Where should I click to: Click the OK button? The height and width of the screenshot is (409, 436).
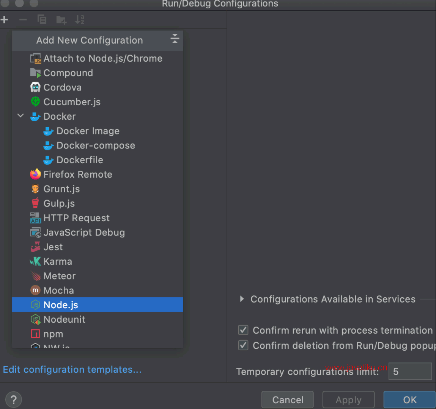409,400
